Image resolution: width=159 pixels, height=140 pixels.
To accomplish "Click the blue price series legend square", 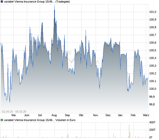I will point(2,2).
